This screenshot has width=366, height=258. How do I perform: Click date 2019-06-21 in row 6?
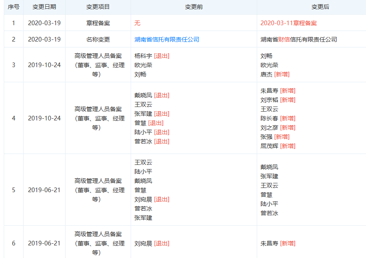[x=45, y=243]
